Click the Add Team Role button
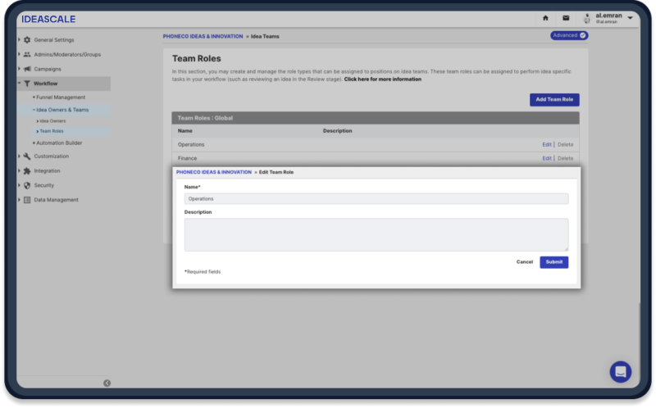This screenshot has width=656, height=408. click(554, 99)
